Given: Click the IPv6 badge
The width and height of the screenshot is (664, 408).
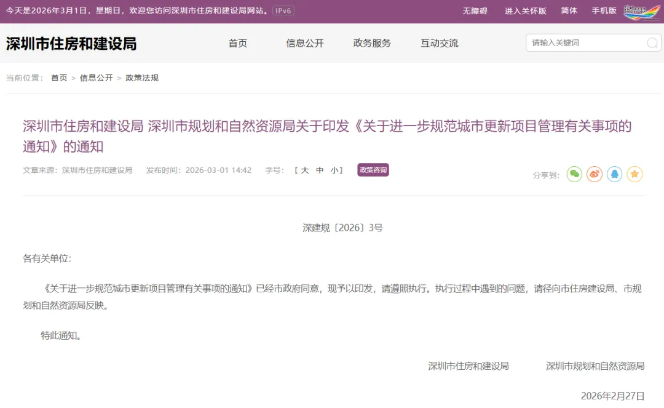Looking at the screenshot, I should pyautogui.click(x=283, y=10).
